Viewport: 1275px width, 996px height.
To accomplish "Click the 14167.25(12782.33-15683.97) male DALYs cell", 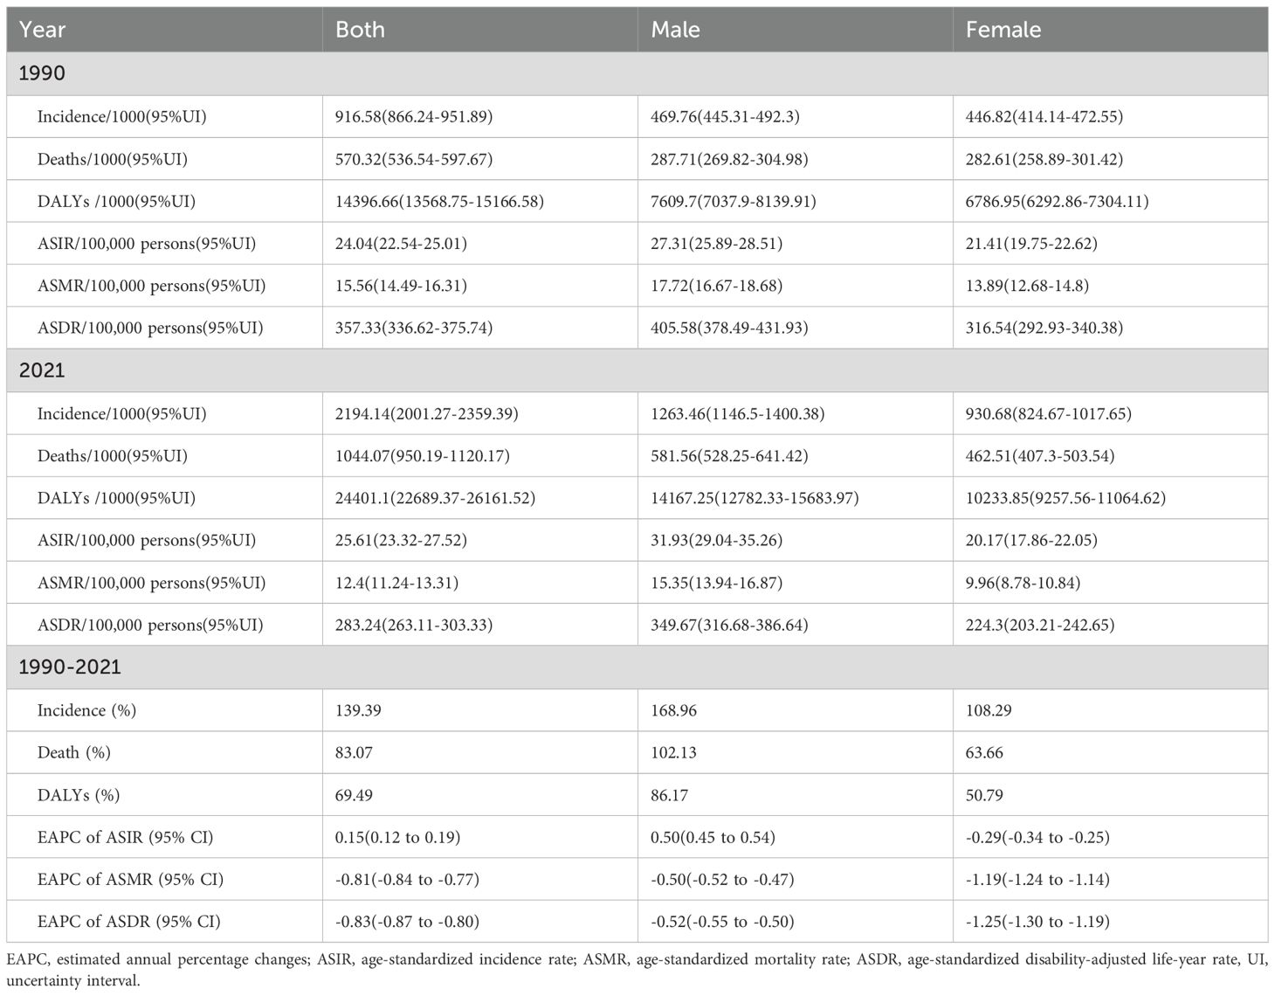I will (x=755, y=498).
